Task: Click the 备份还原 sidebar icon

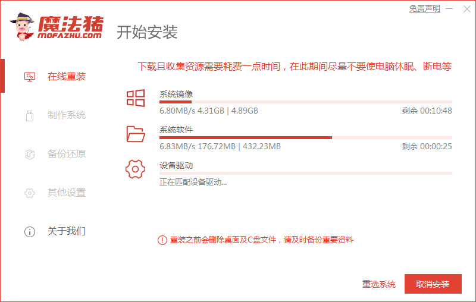Action: [30, 154]
